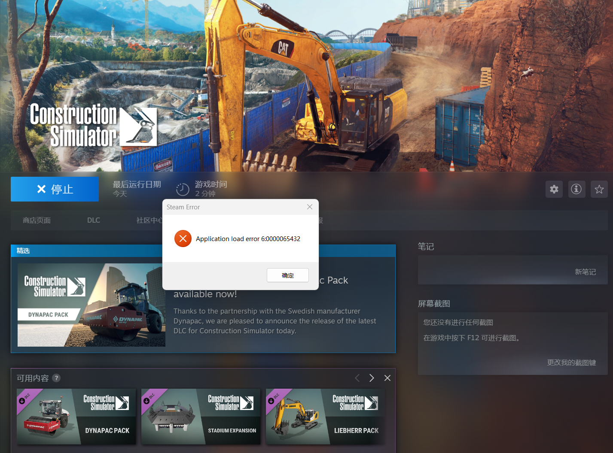The height and width of the screenshot is (453, 613).
Task: Click the 您还没有进行任何截图 message
Action: 458,323
